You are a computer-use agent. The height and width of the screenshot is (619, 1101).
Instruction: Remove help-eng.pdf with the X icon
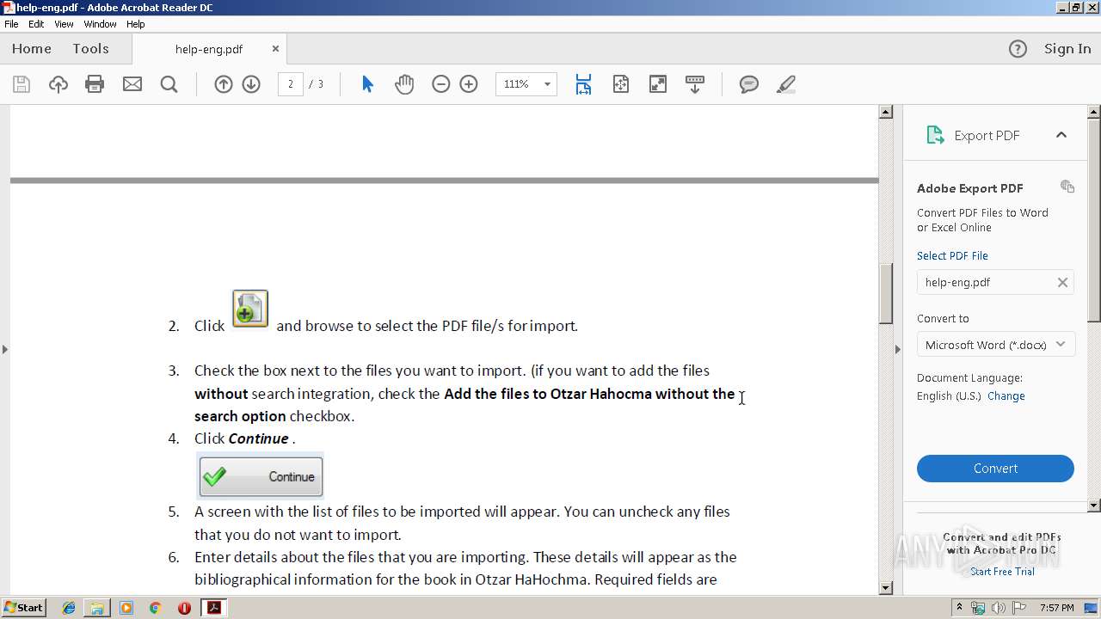coord(1062,282)
